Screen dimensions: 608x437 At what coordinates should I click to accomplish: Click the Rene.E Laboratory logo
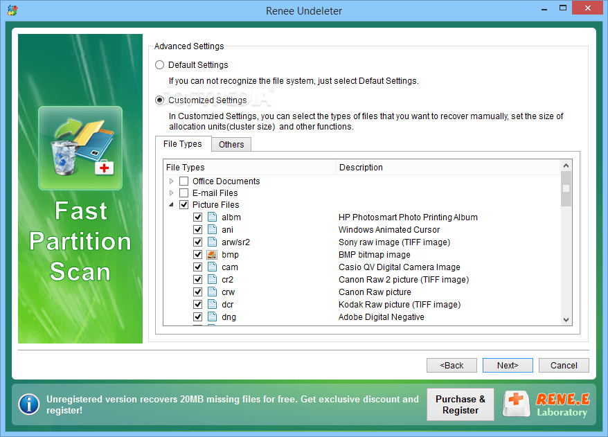tap(547, 404)
